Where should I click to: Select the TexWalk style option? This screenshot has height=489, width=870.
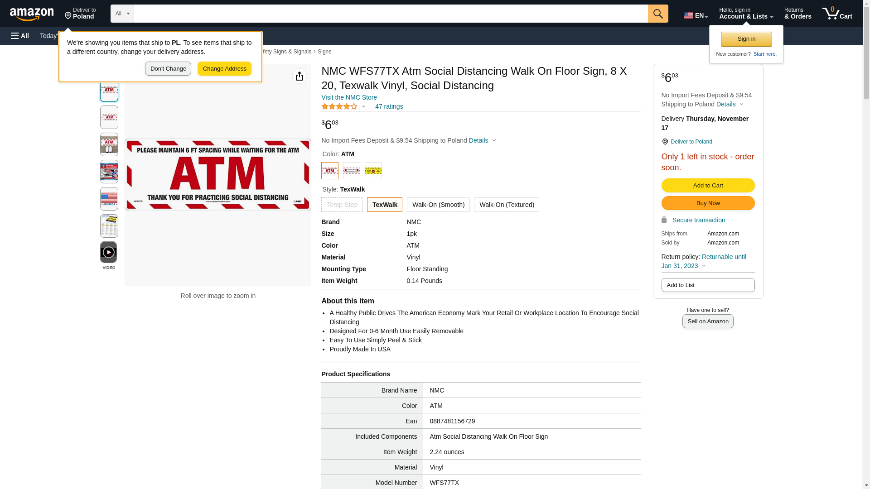point(384,205)
